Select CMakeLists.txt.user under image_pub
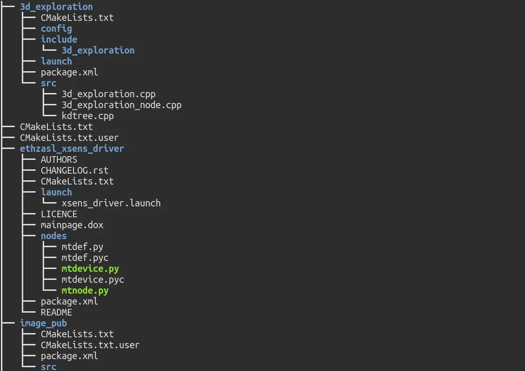This screenshot has width=525, height=371. click(x=90, y=345)
